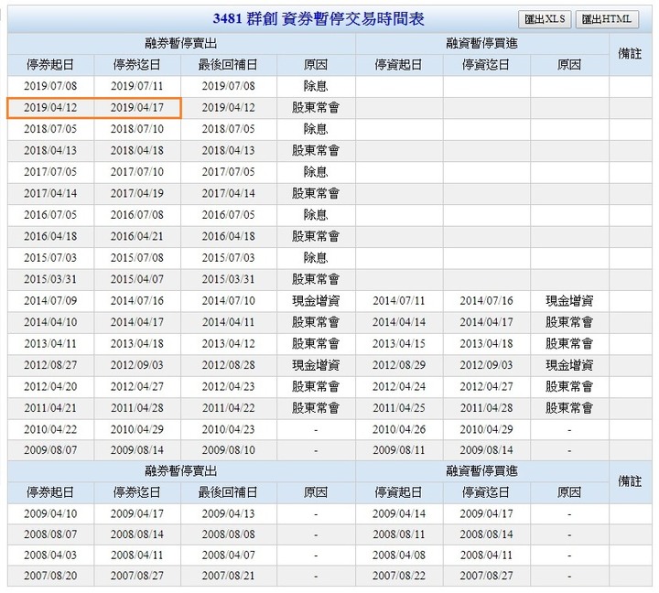Select margin start date 2014/04/14
Image resolution: width=659 pixels, height=593 pixels.
point(398,322)
